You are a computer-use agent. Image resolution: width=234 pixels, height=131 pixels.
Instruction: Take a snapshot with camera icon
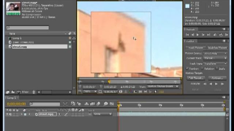121,92
